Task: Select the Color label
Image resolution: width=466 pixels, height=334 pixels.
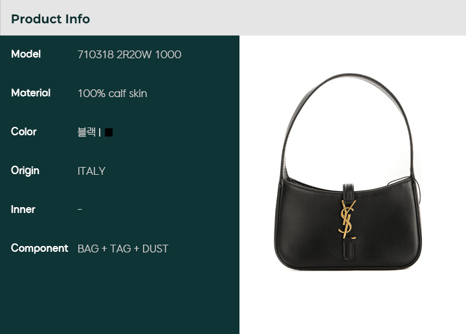Action: click(24, 131)
